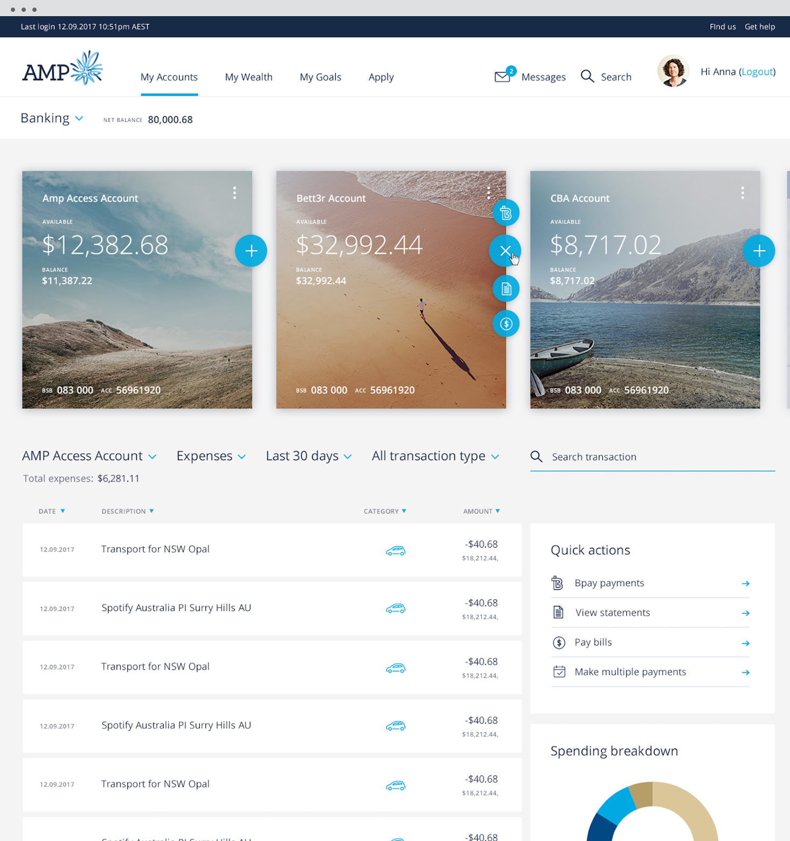Switch to the My Wealth tab
790x841 pixels.
click(248, 77)
